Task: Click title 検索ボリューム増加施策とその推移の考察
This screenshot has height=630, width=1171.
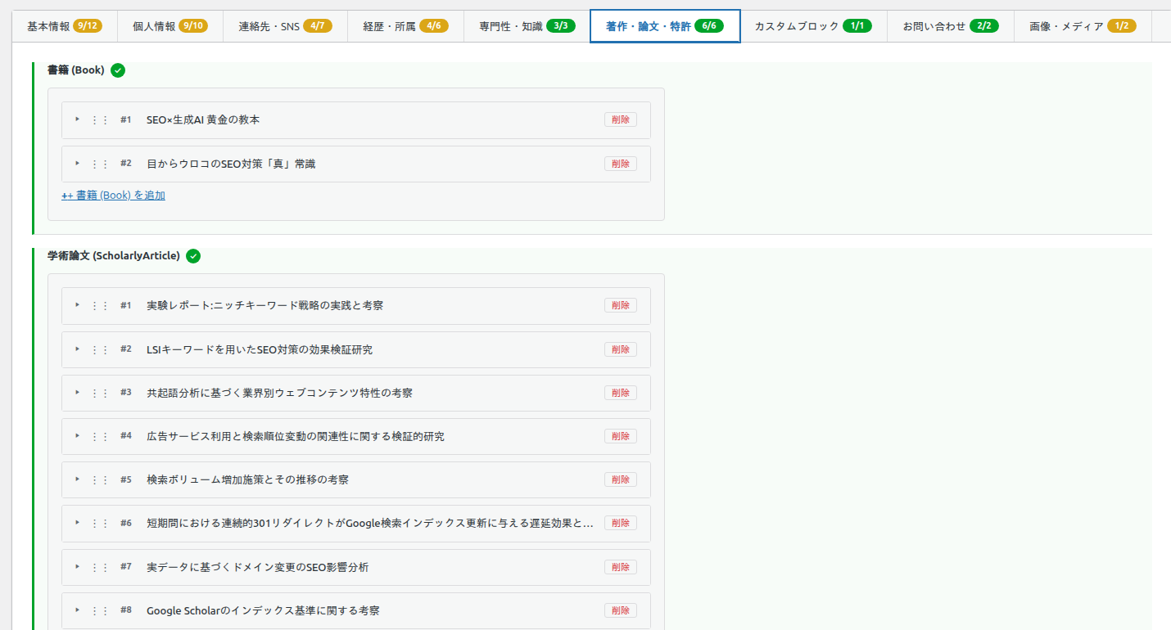Action: click(x=247, y=479)
